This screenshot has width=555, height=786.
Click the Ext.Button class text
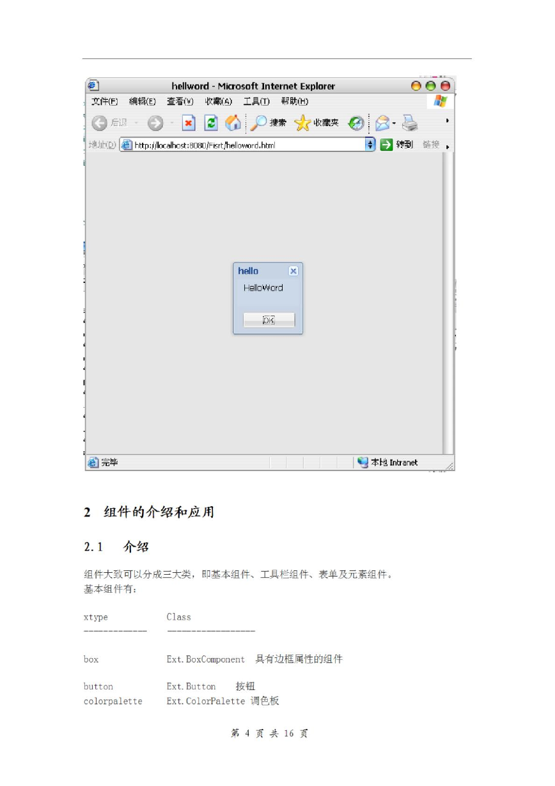(191, 686)
